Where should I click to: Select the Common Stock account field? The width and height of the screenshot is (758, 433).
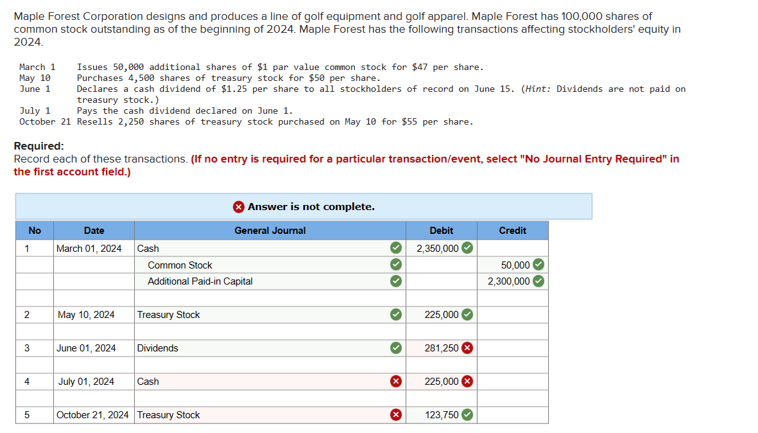click(270, 265)
